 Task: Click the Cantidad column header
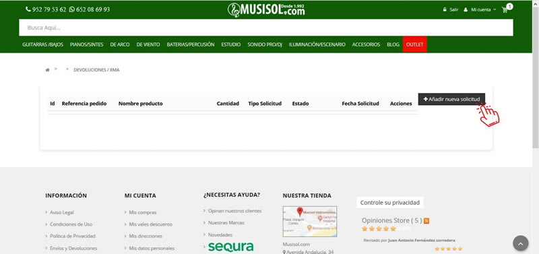(x=228, y=104)
